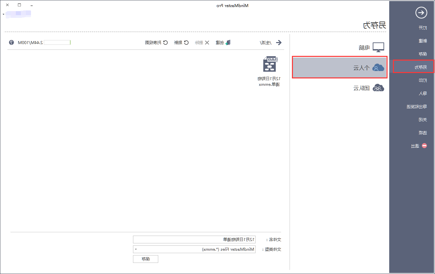Select 导入 in the sidebar
The height and width of the screenshot is (274, 435).
423,93
